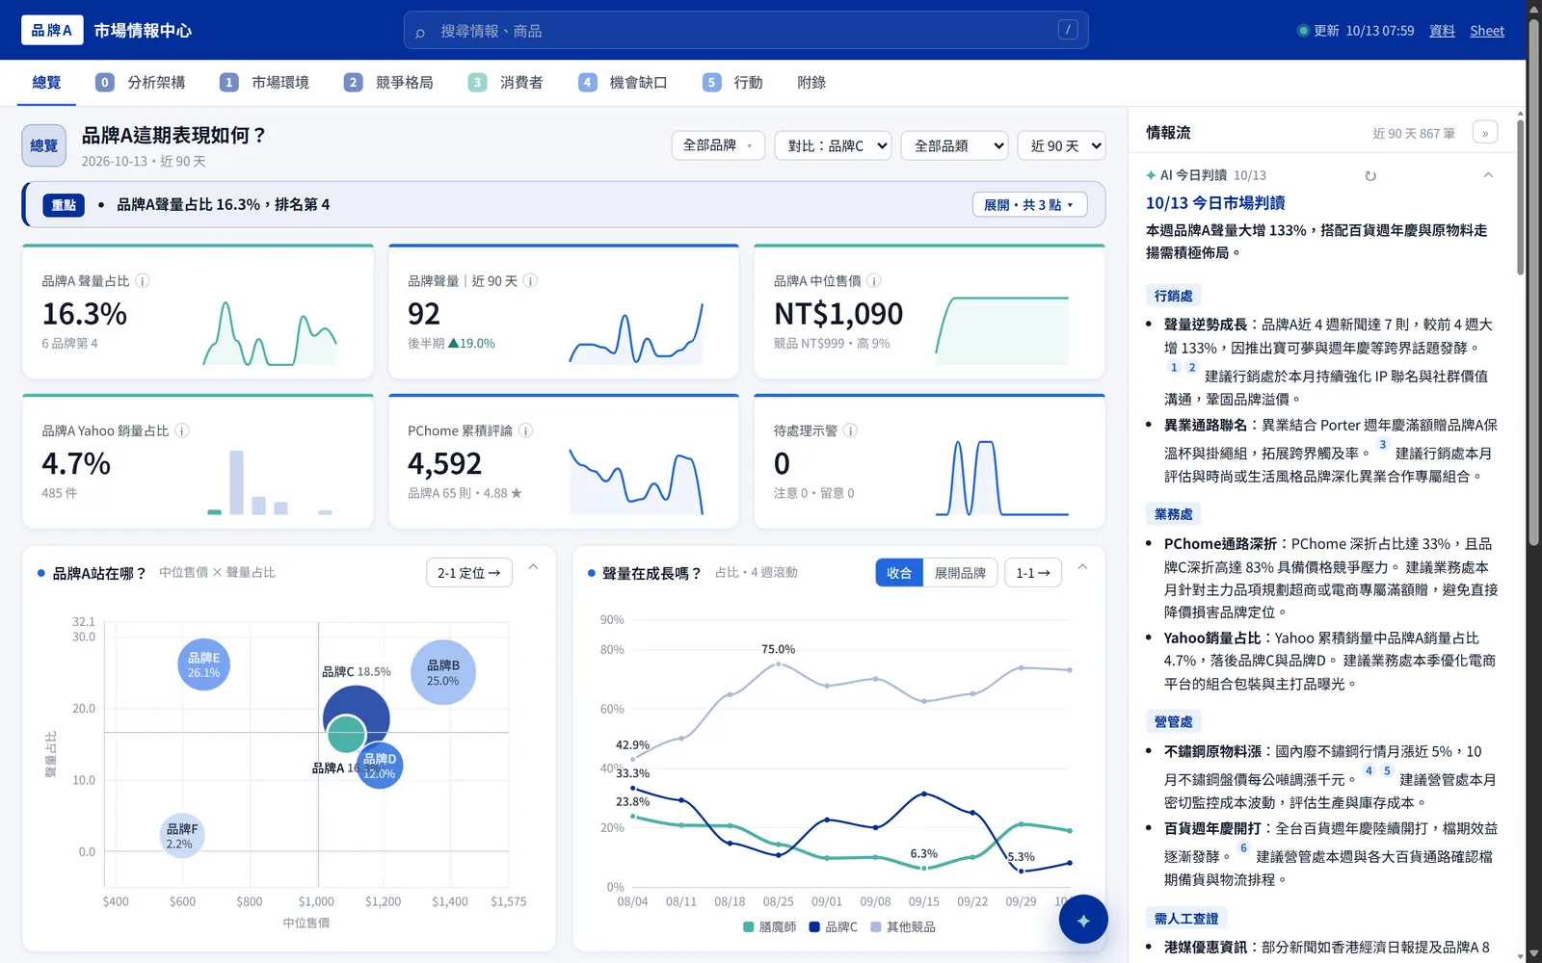
Task: Collapse the 聲量在成長嗎 chart card
Action: pos(1082,567)
